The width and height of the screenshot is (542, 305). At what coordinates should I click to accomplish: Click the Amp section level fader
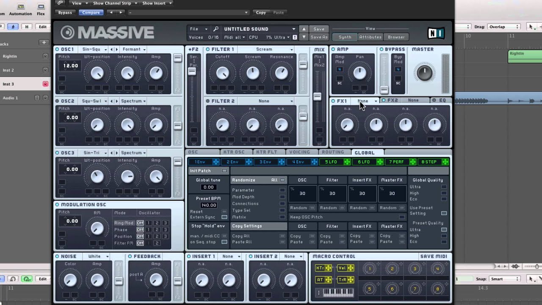[384, 90]
